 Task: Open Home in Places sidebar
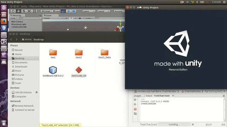pos(17,54)
